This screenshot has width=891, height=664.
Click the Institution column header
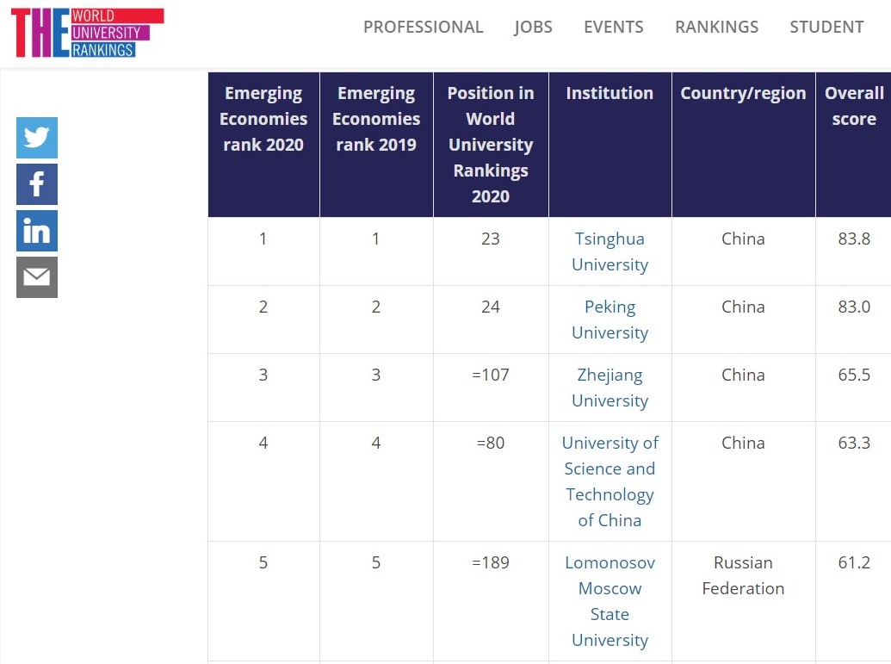609,93
